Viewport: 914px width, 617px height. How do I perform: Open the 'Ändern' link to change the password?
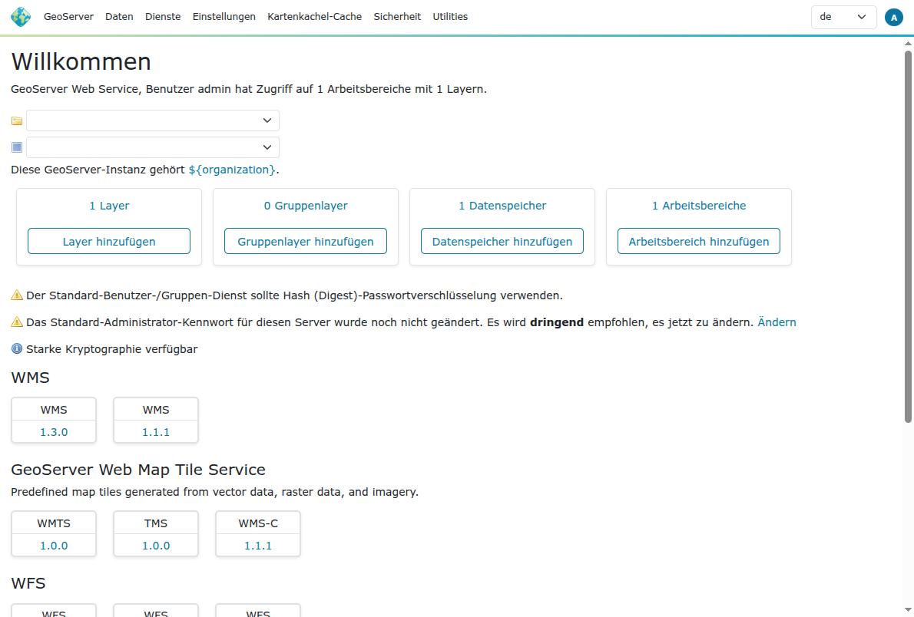pos(777,322)
